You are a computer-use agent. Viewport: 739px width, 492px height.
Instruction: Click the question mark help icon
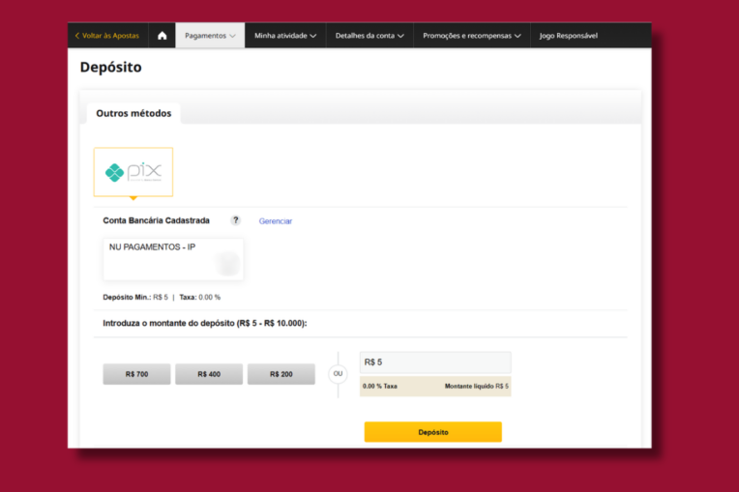(x=235, y=220)
